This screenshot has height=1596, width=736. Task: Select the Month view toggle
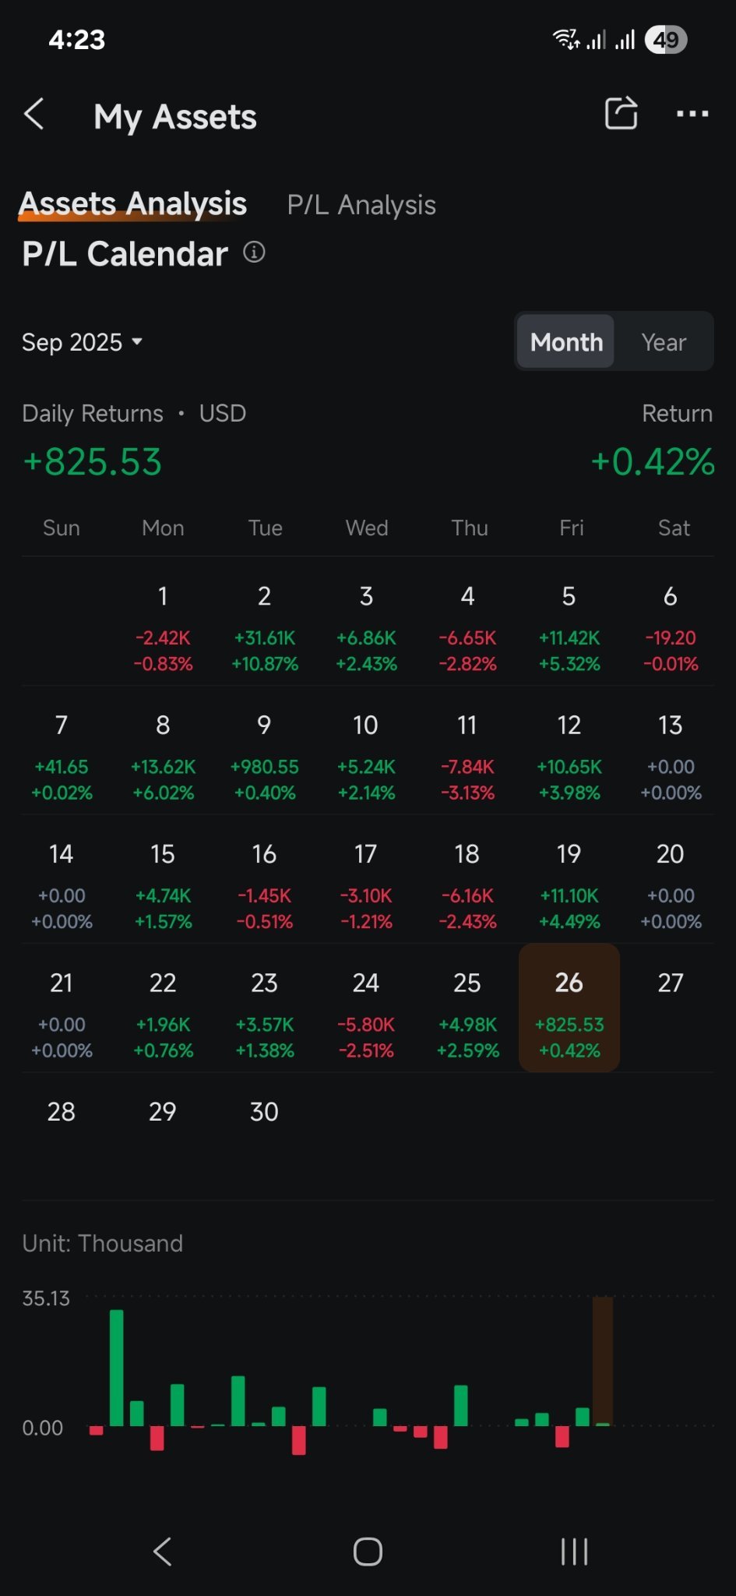coord(566,342)
